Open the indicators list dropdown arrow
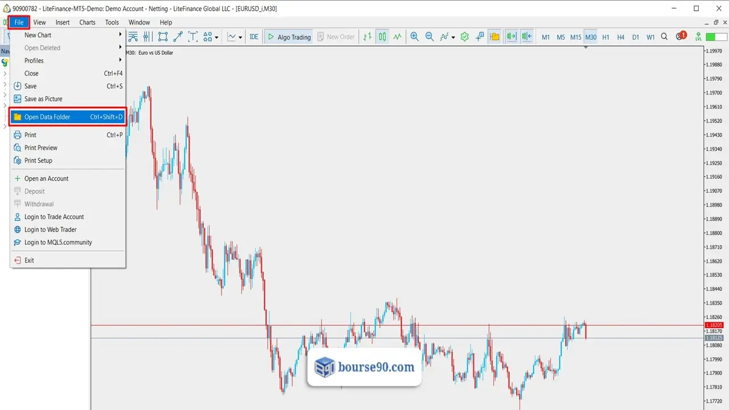 coord(453,38)
